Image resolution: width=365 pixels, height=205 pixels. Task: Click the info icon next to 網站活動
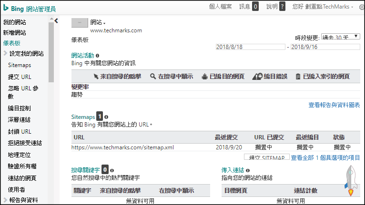(x=97, y=56)
